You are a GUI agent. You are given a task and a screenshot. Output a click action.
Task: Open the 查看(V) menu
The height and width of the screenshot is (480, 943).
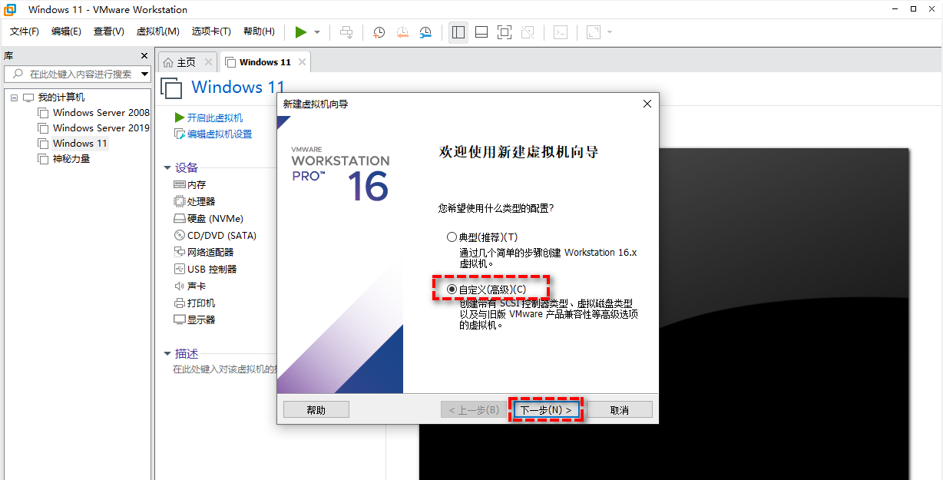(x=108, y=31)
